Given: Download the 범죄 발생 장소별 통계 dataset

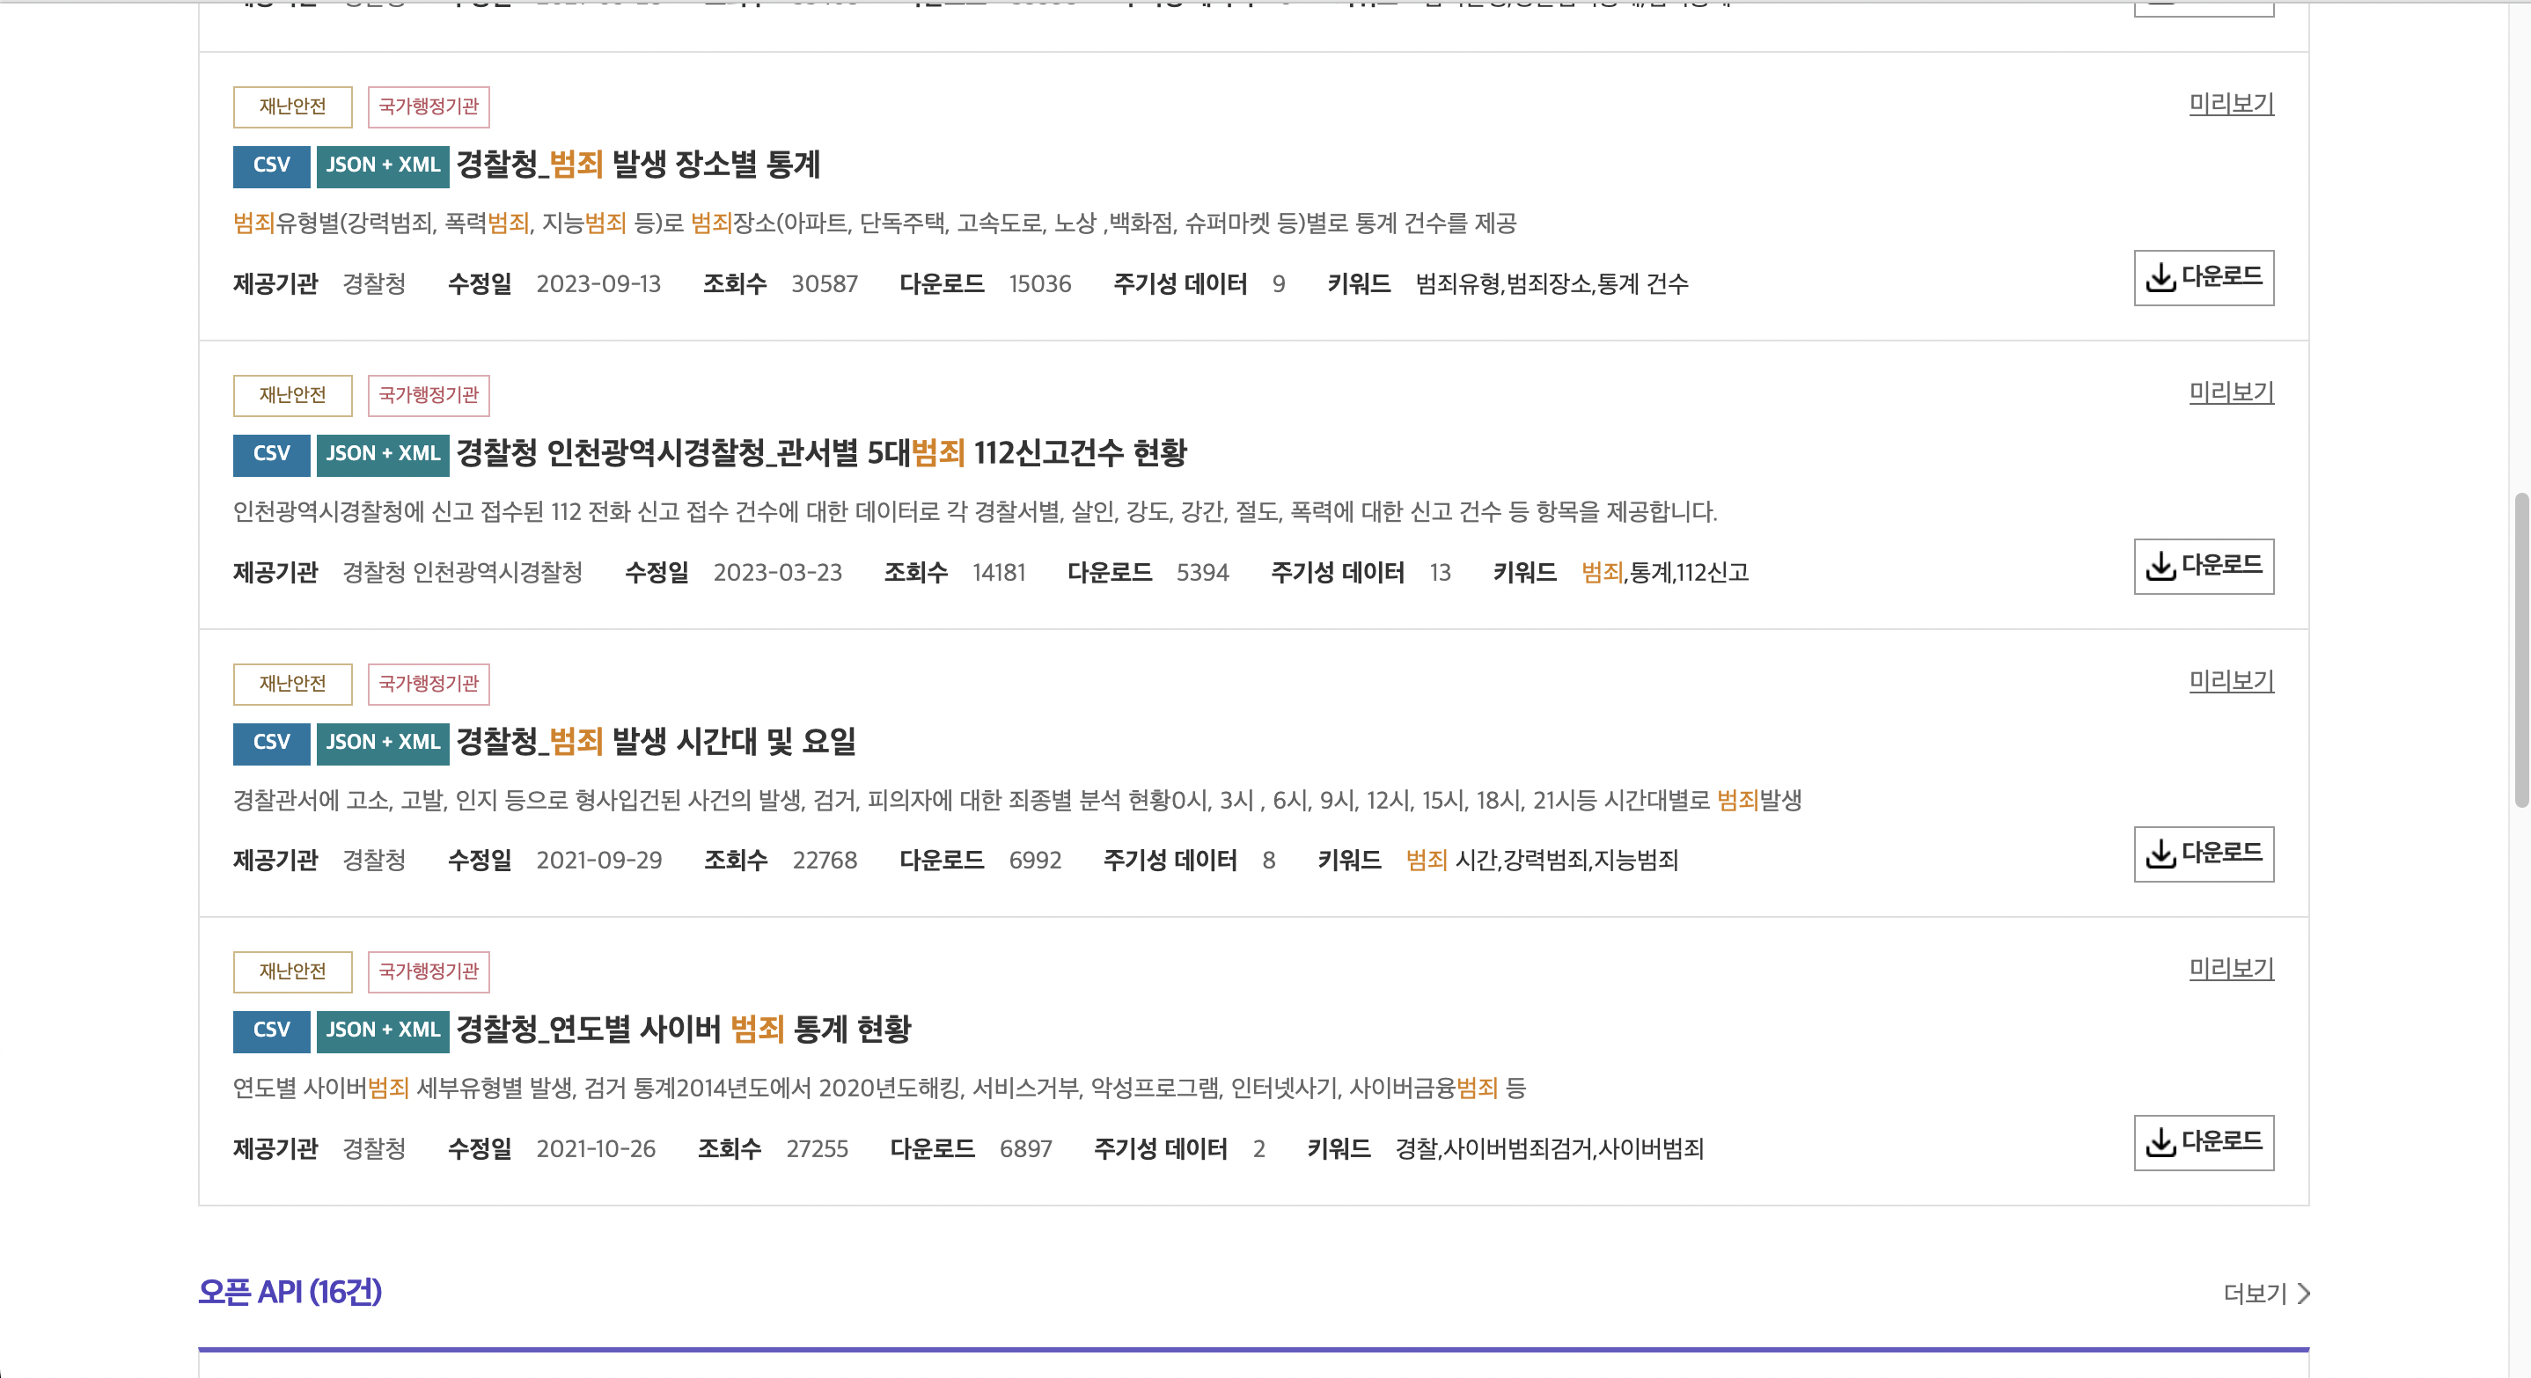Looking at the screenshot, I should [2203, 278].
